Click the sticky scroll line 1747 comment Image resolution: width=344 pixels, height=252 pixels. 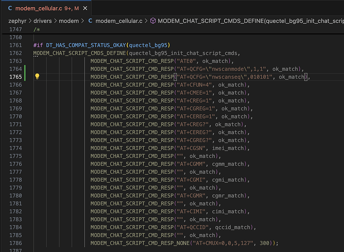pos(37,30)
